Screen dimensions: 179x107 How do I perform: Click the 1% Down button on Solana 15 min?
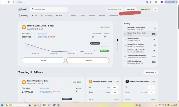coord(151,93)
